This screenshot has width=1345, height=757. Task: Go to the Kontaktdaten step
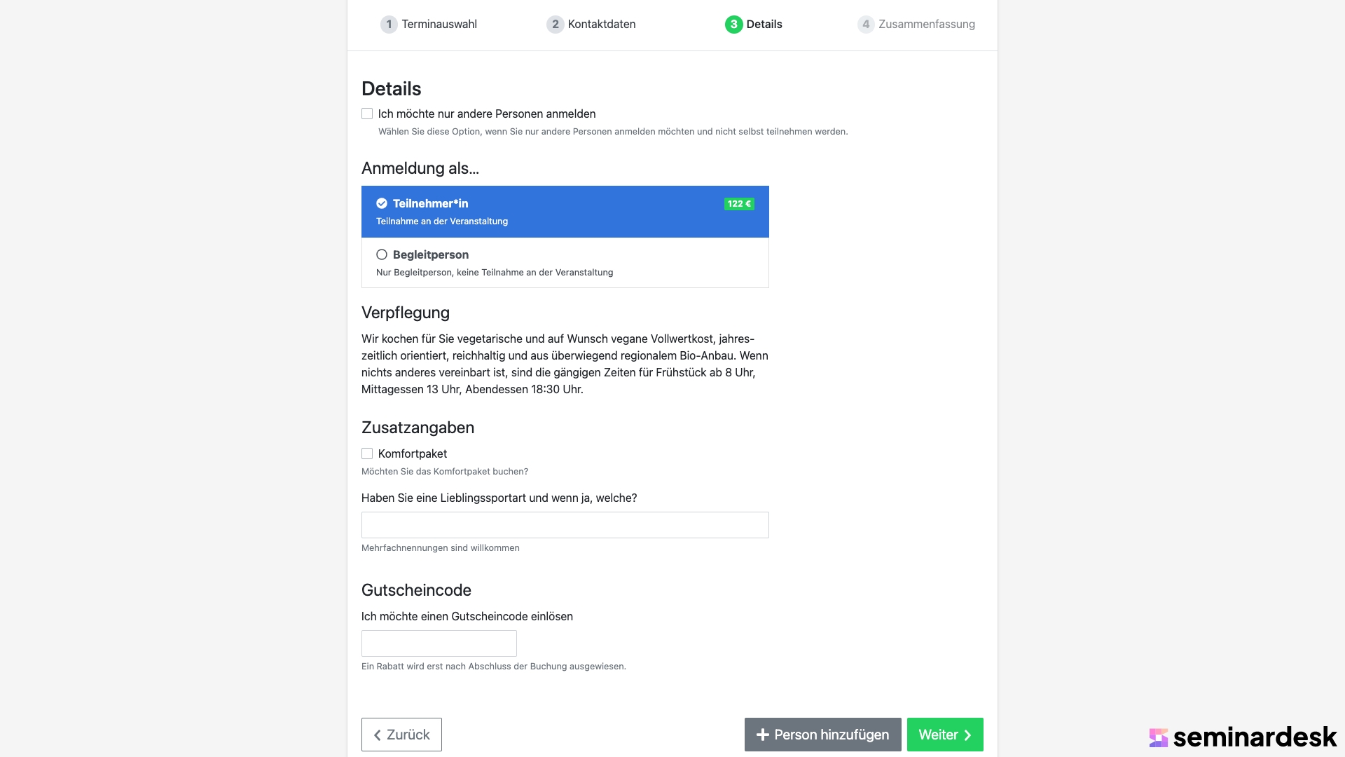click(x=602, y=25)
